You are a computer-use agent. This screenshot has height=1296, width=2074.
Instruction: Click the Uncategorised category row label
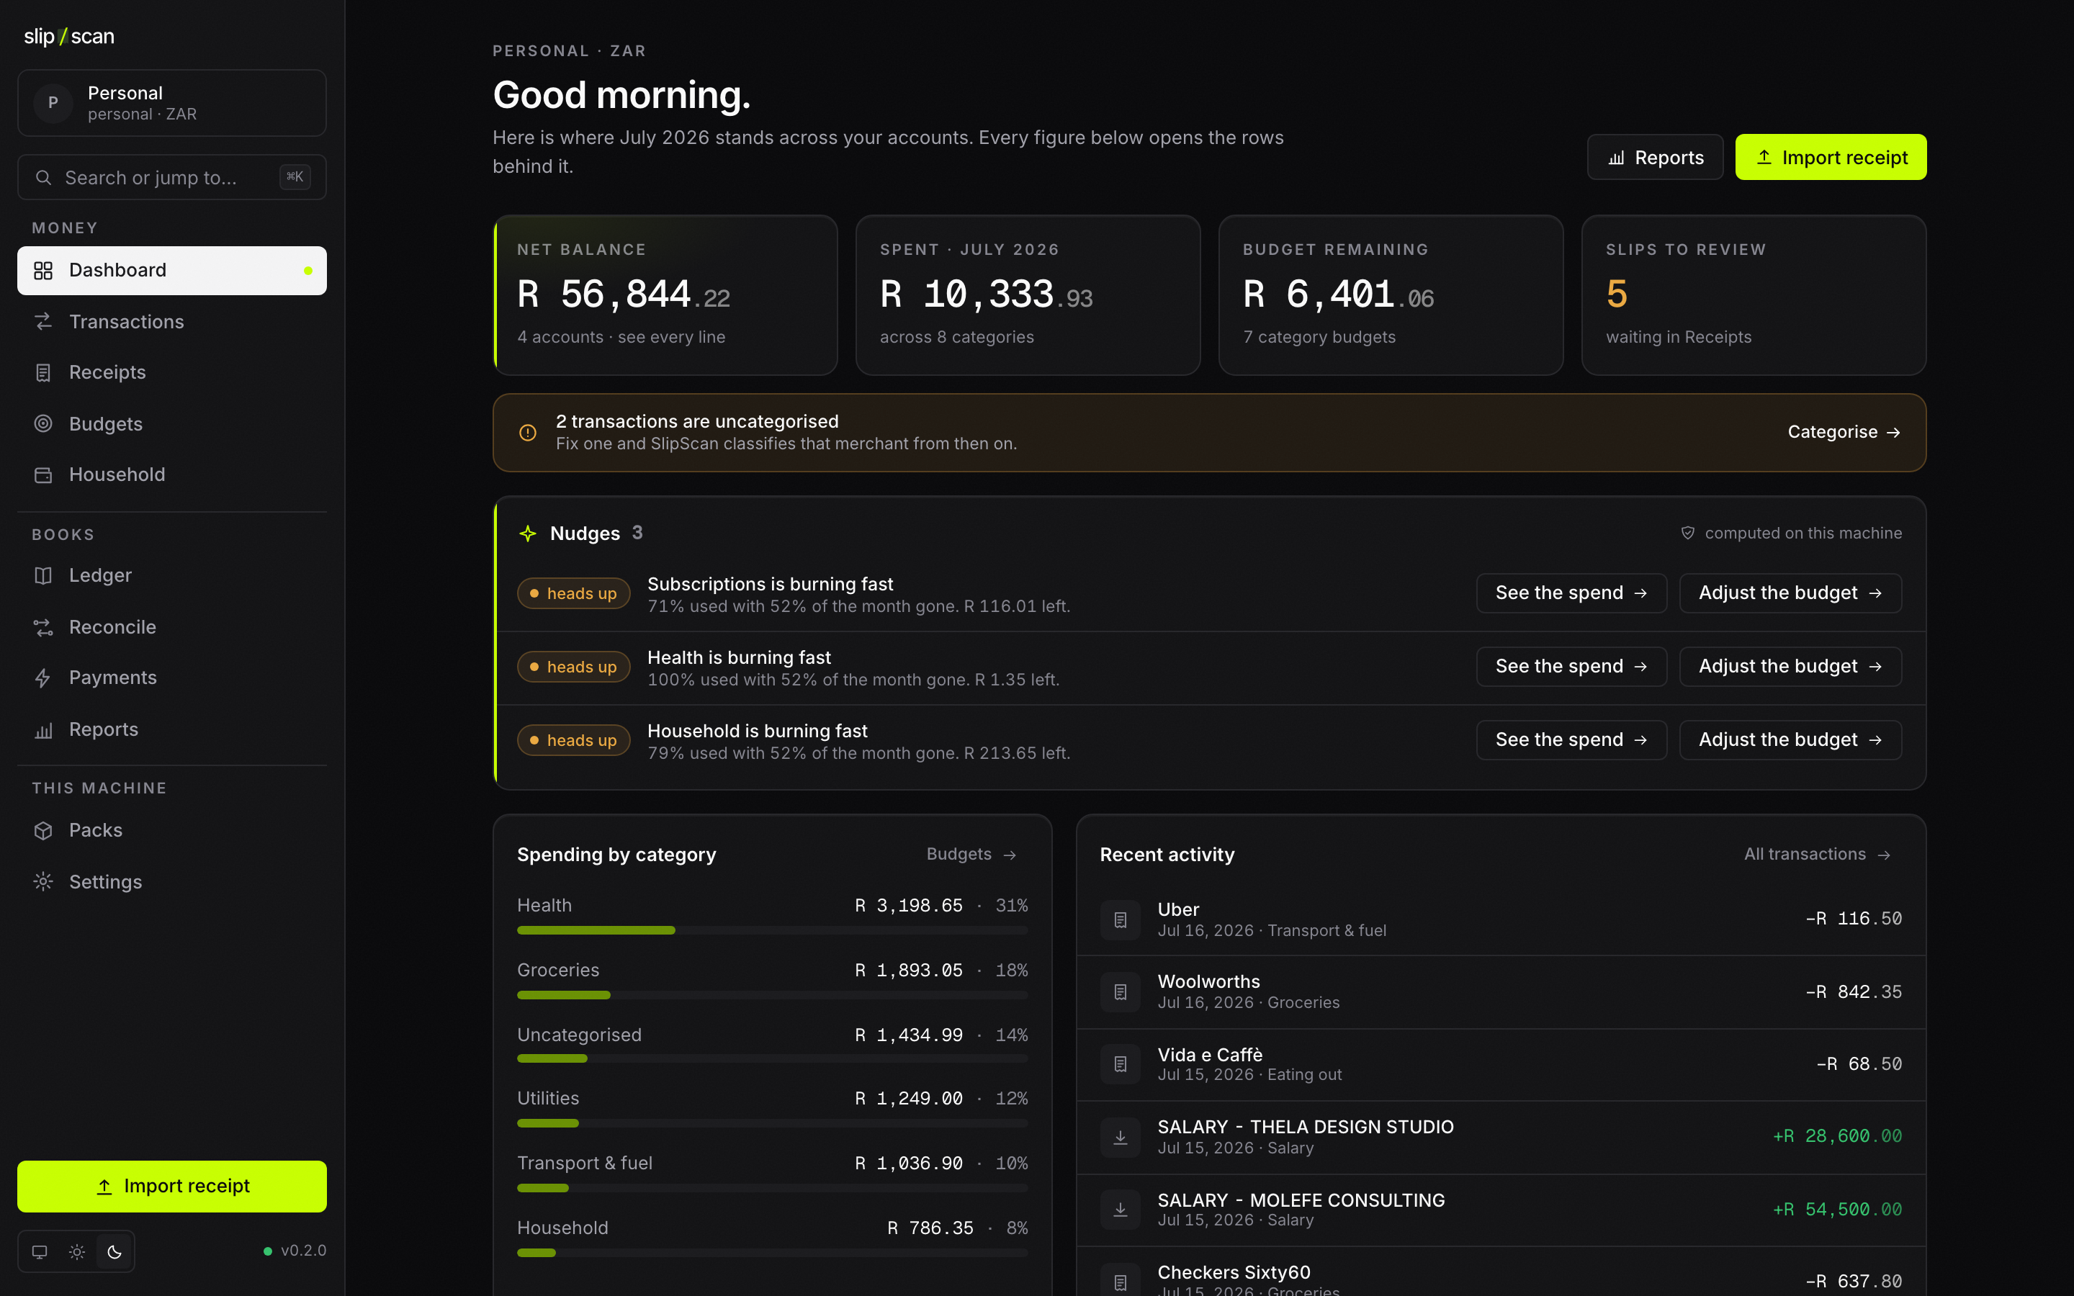click(x=579, y=1035)
